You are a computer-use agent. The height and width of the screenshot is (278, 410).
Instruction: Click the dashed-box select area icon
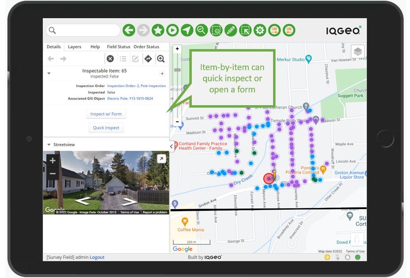point(216,31)
